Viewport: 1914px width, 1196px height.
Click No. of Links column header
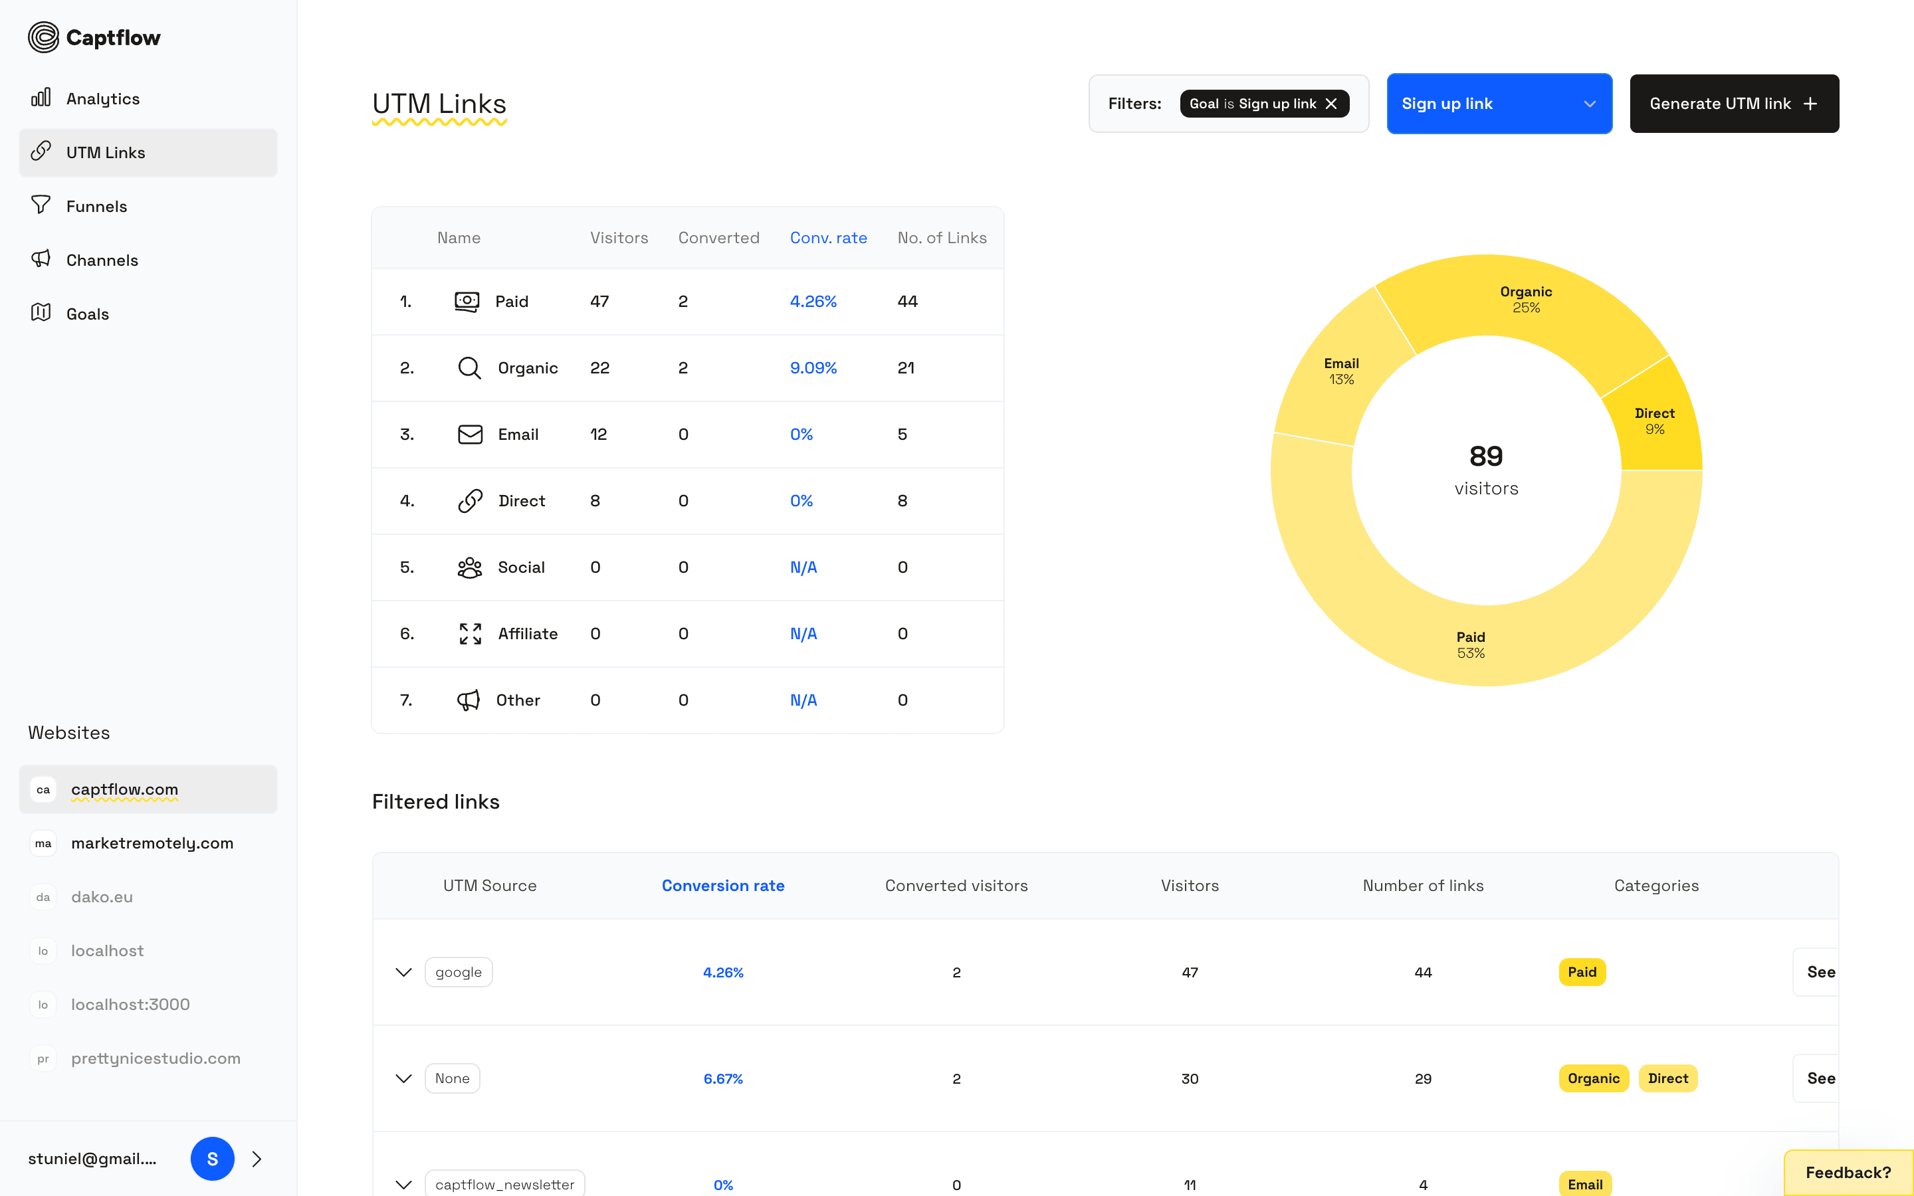[942, 238]
